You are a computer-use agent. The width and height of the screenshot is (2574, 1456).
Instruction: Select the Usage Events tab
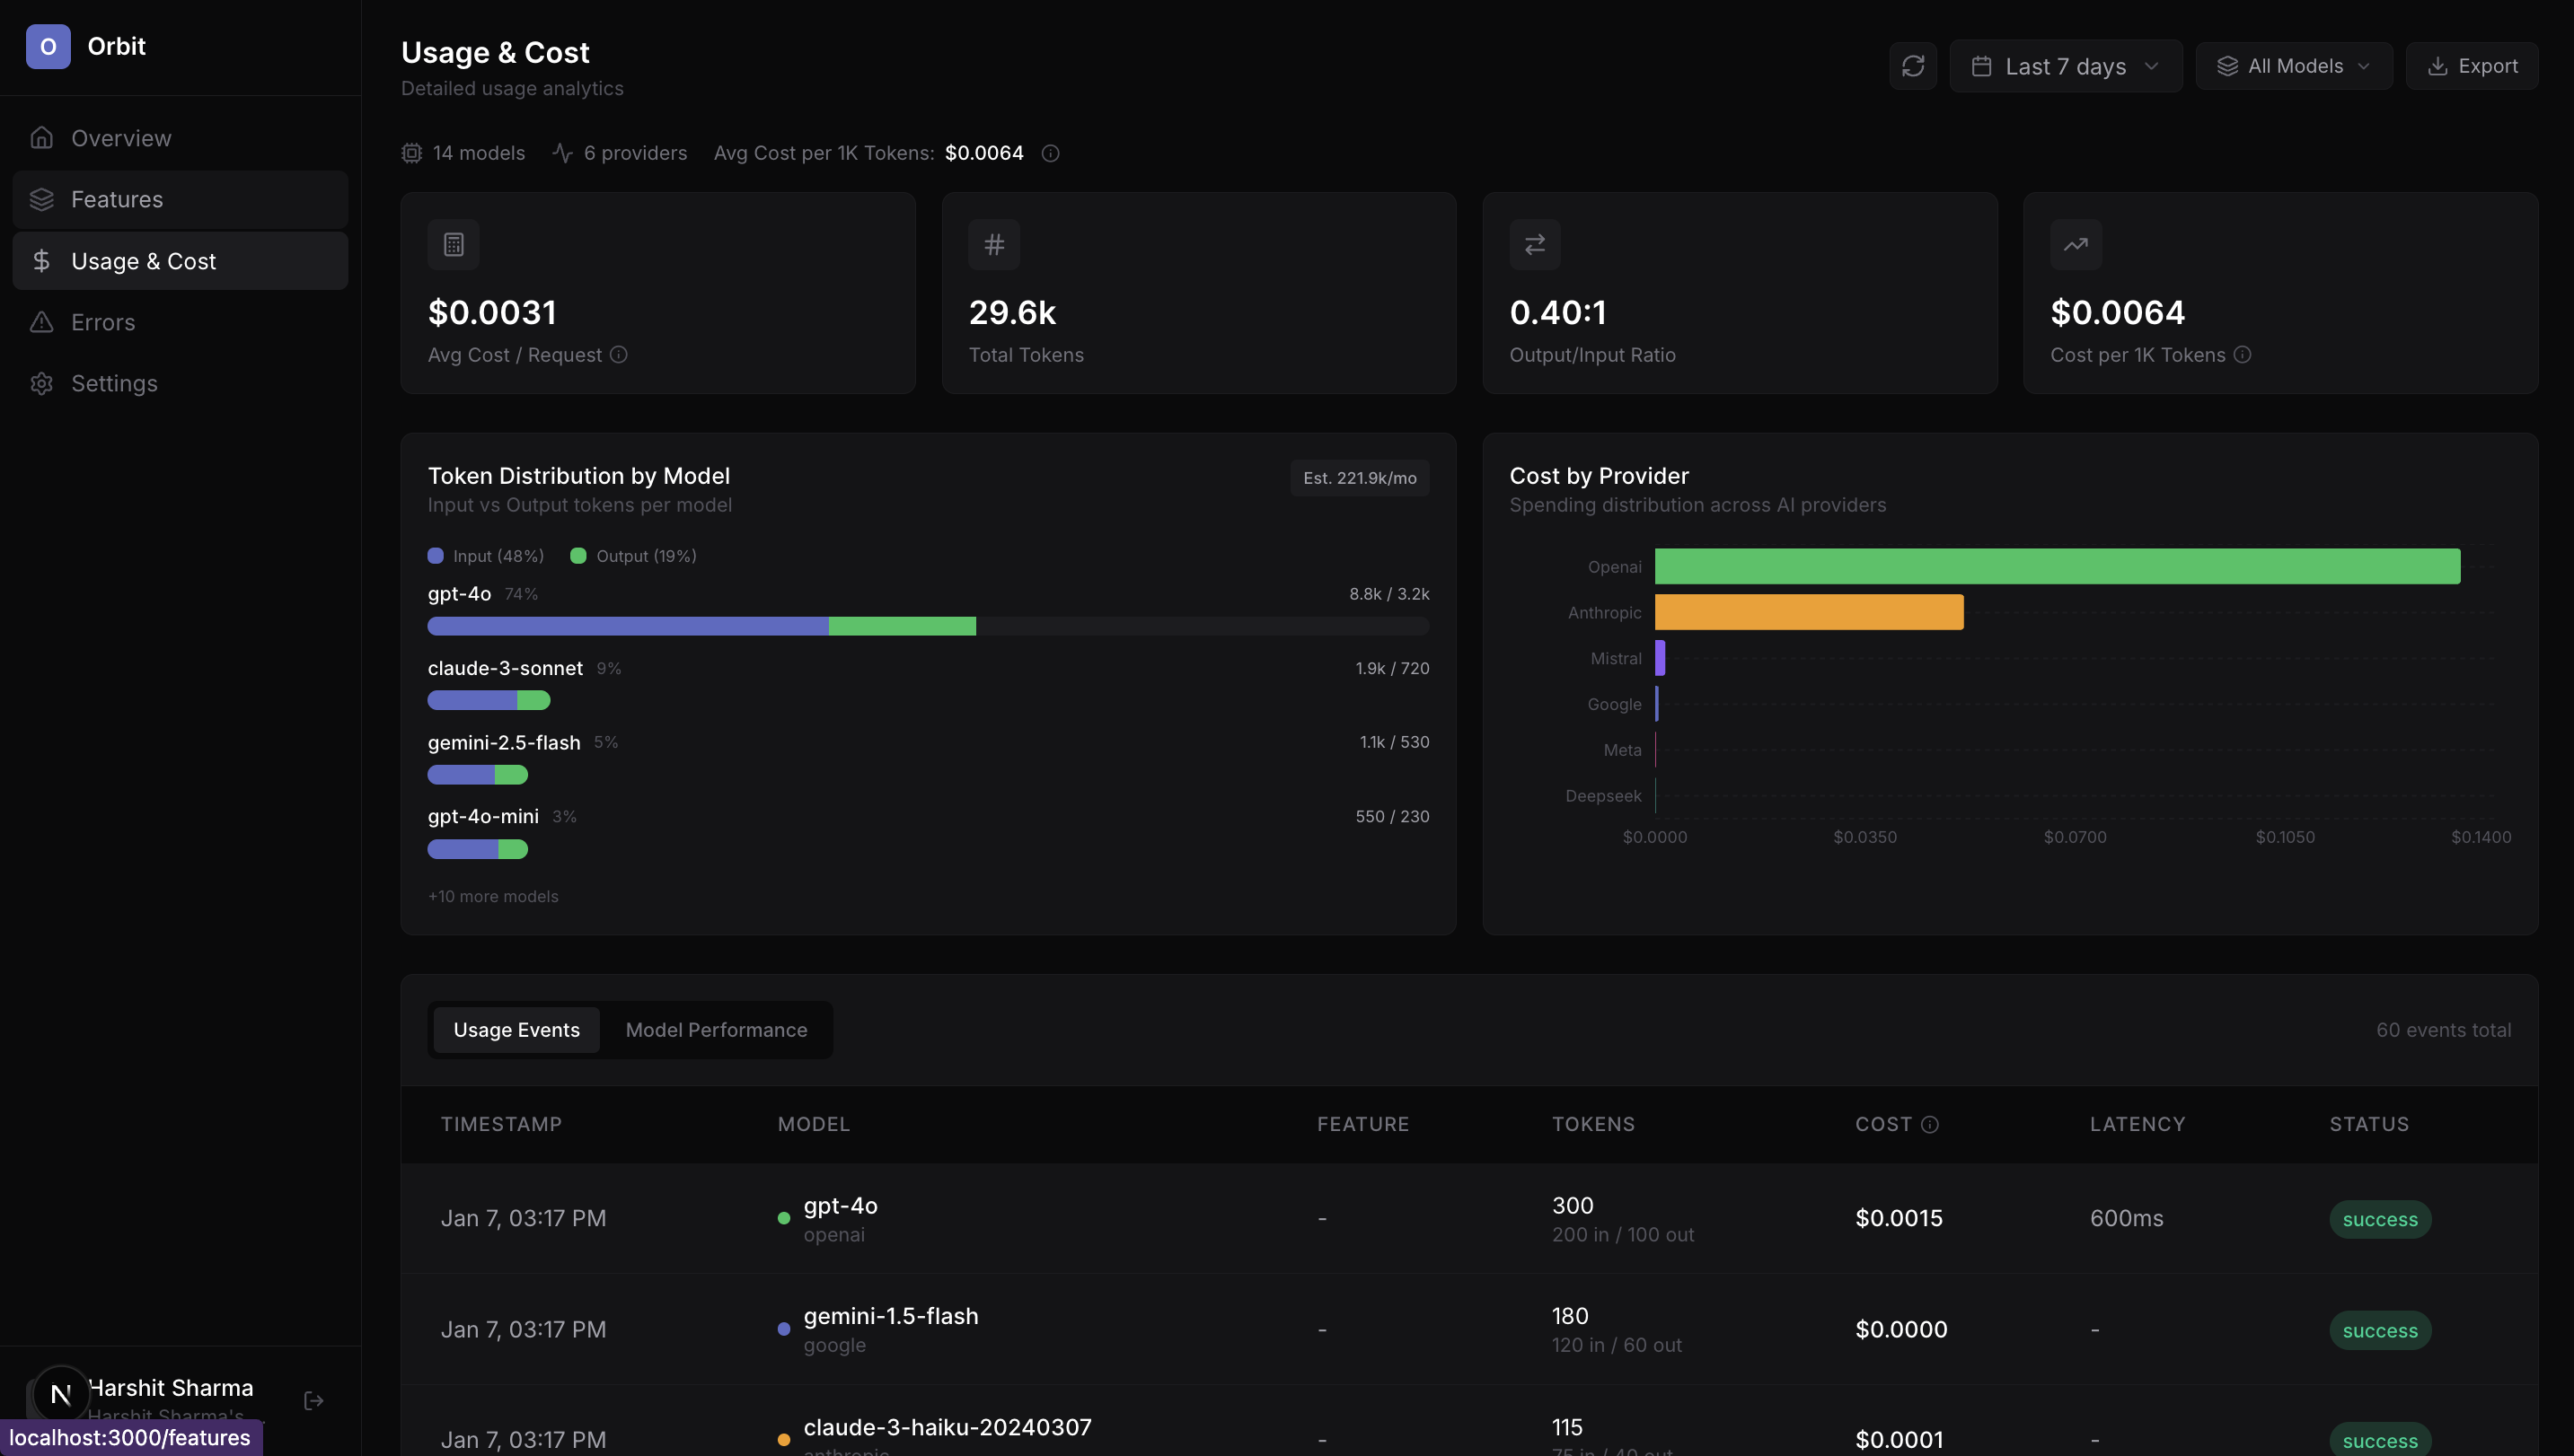point(516,1030)
